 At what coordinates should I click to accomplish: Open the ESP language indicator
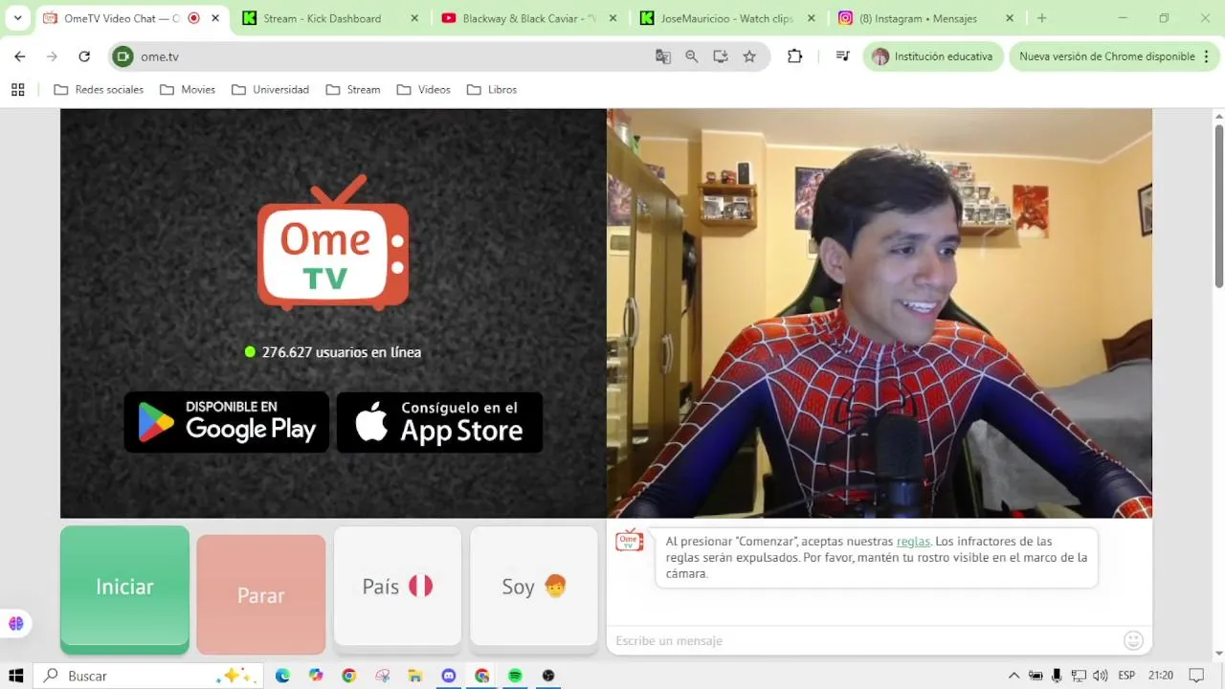click(1126, 676)
